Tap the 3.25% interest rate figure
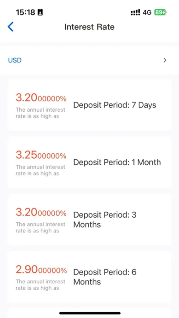The width and height of the screenshot is (179, 318). [x=41, y=155]
